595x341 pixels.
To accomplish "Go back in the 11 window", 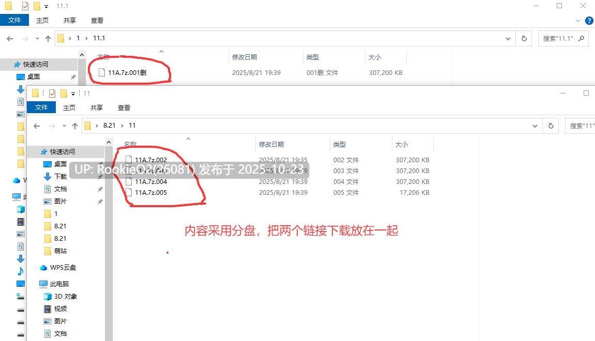I will pos(37,126).
